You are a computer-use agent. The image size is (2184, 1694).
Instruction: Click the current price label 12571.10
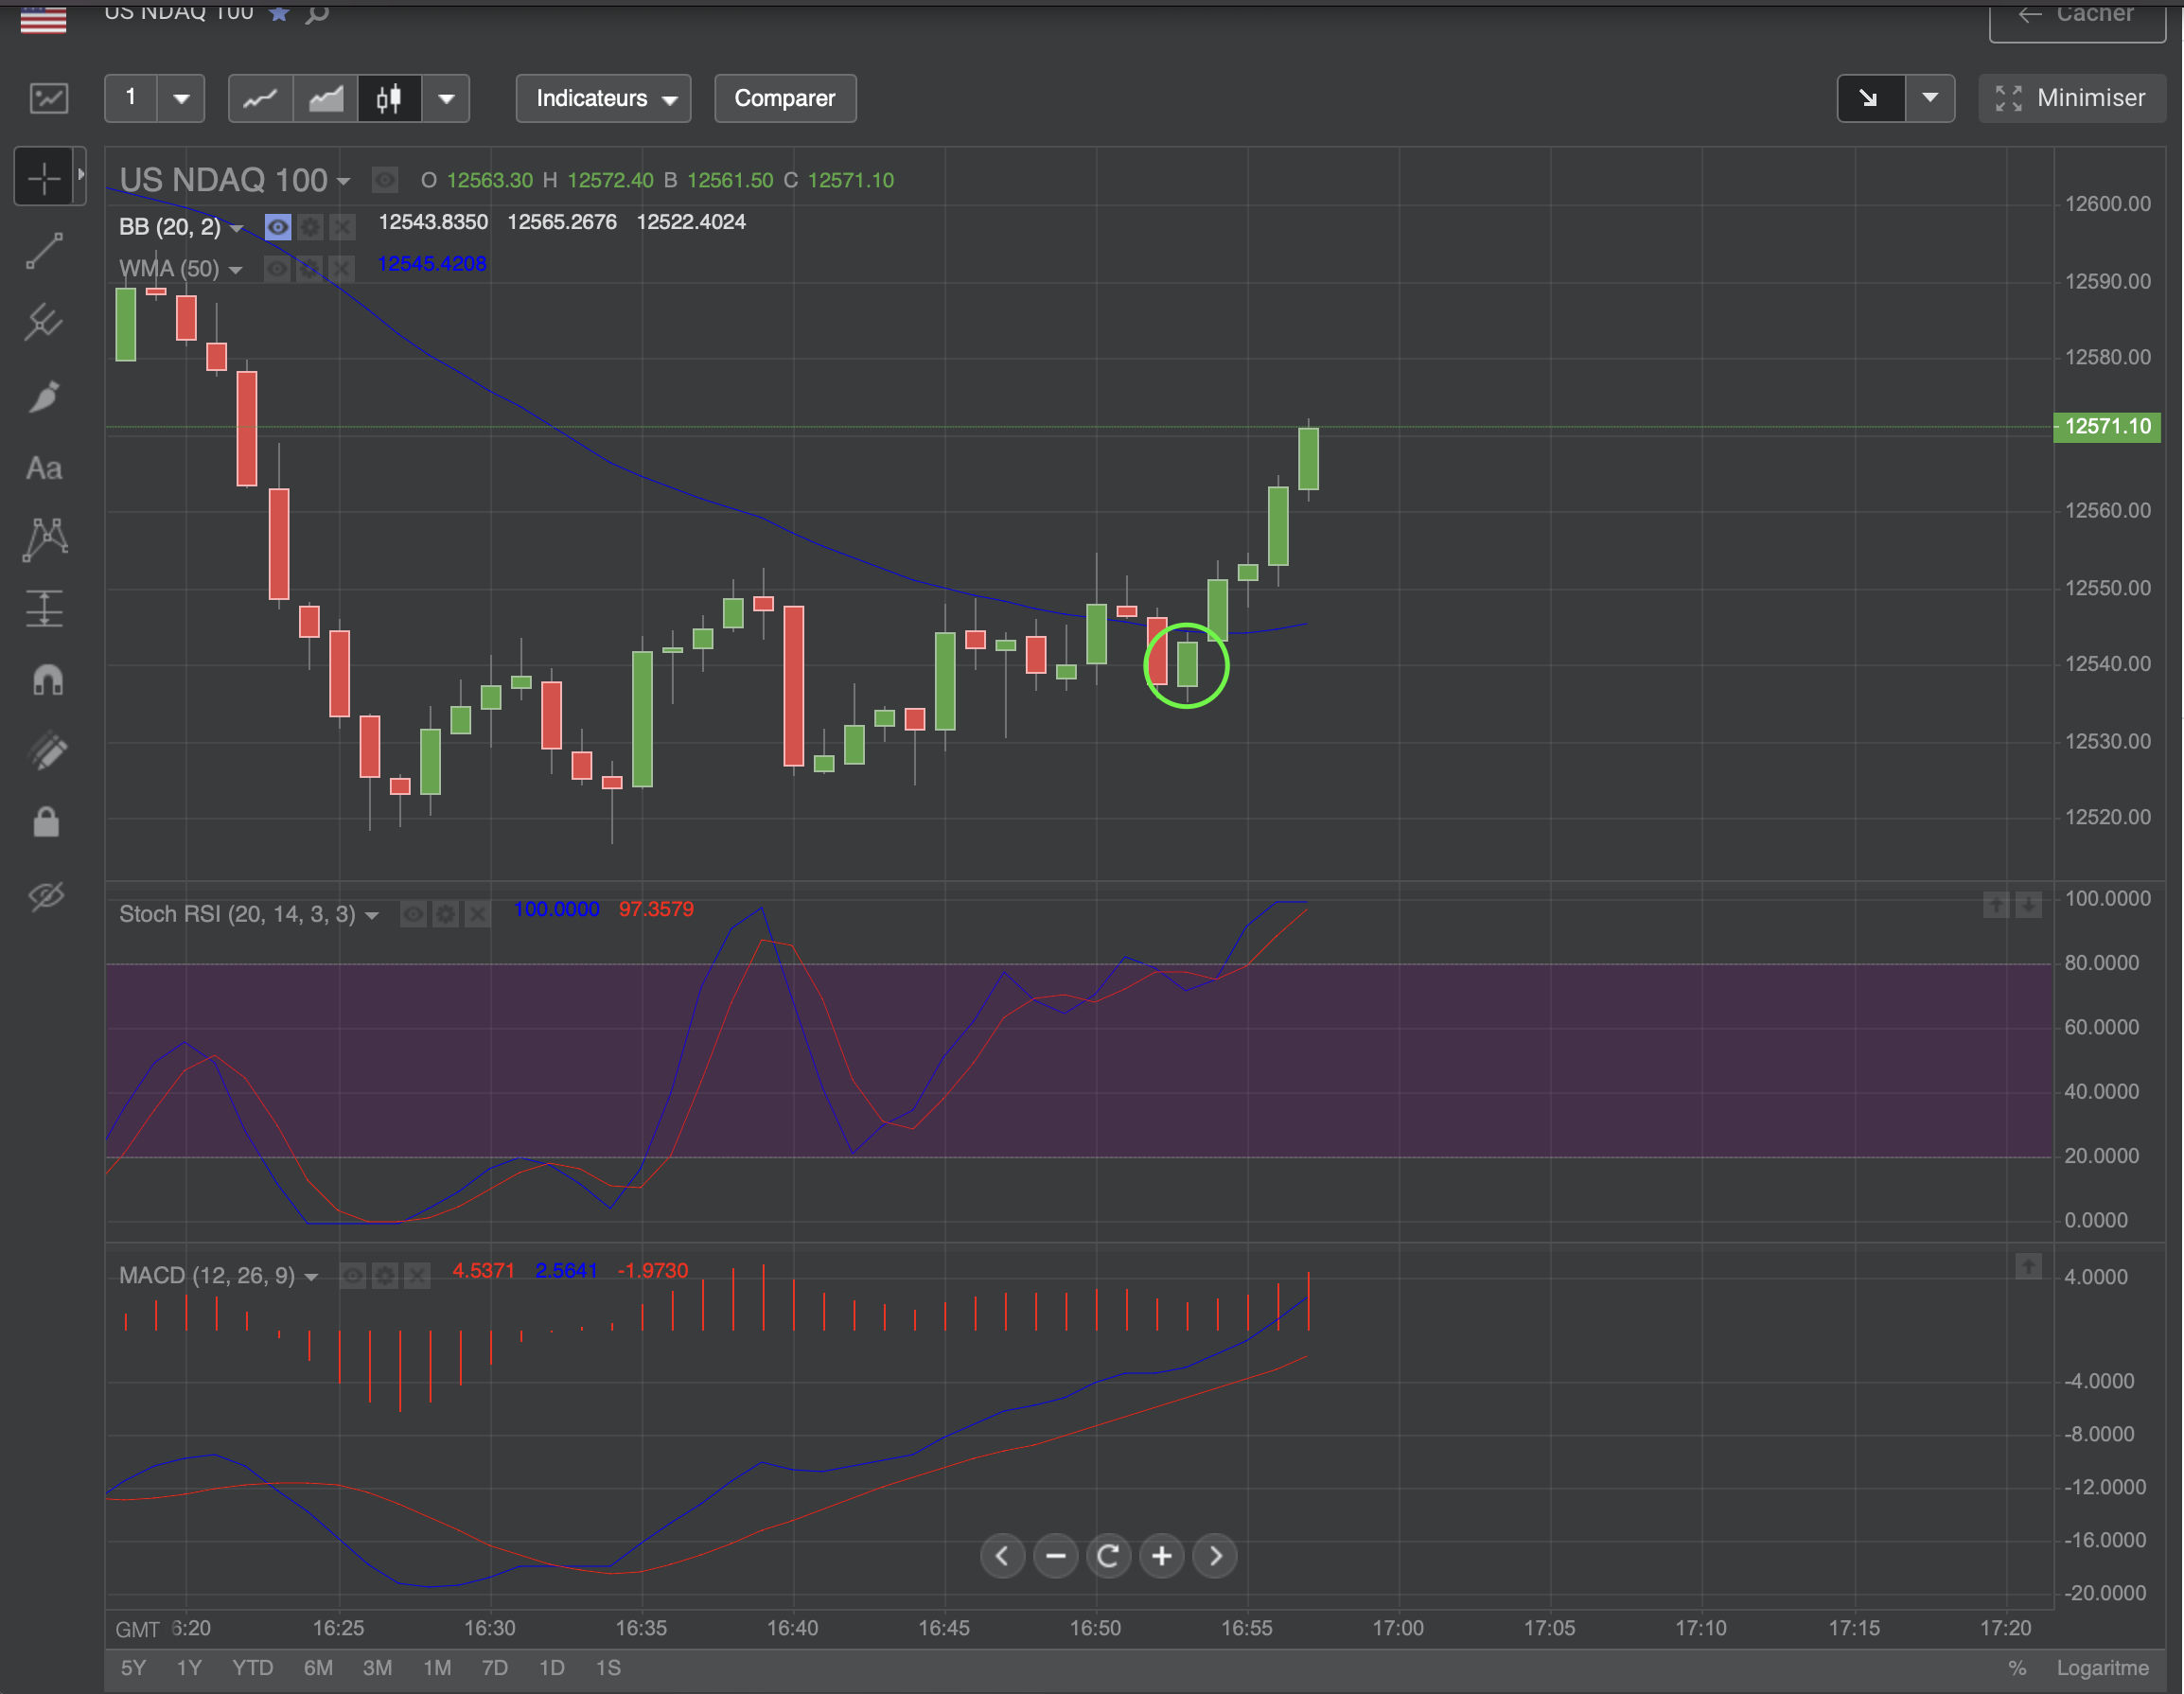(x=2106, y=427)
